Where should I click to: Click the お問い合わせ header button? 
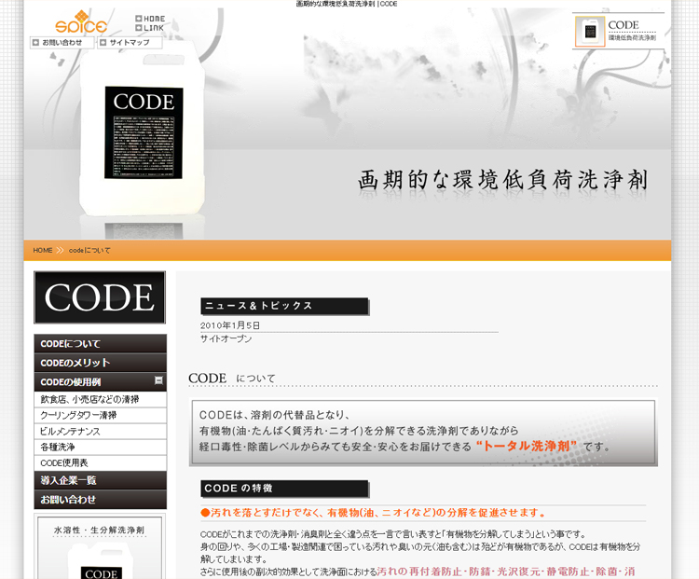click(62, 42)
